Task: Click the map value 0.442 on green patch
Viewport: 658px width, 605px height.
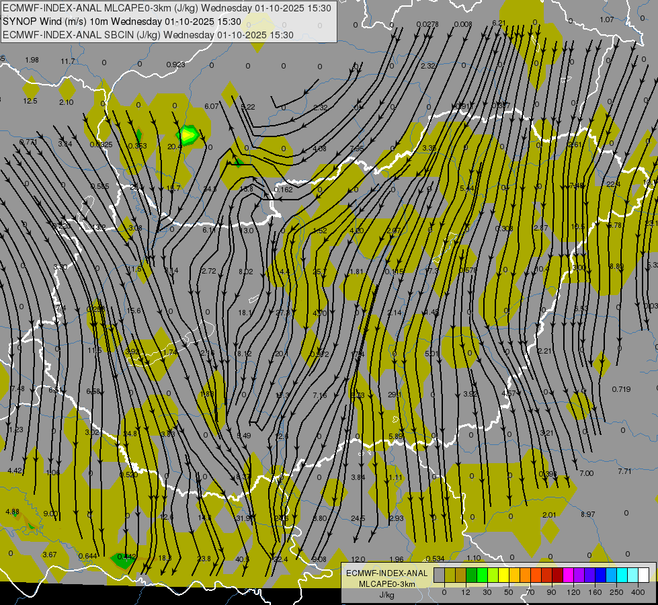Action: (127, 557)
